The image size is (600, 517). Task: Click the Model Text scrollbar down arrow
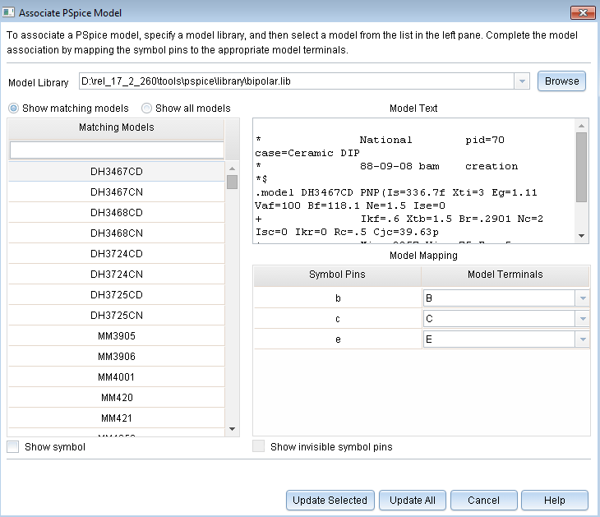pyautogui.click(x=582, y=237)
